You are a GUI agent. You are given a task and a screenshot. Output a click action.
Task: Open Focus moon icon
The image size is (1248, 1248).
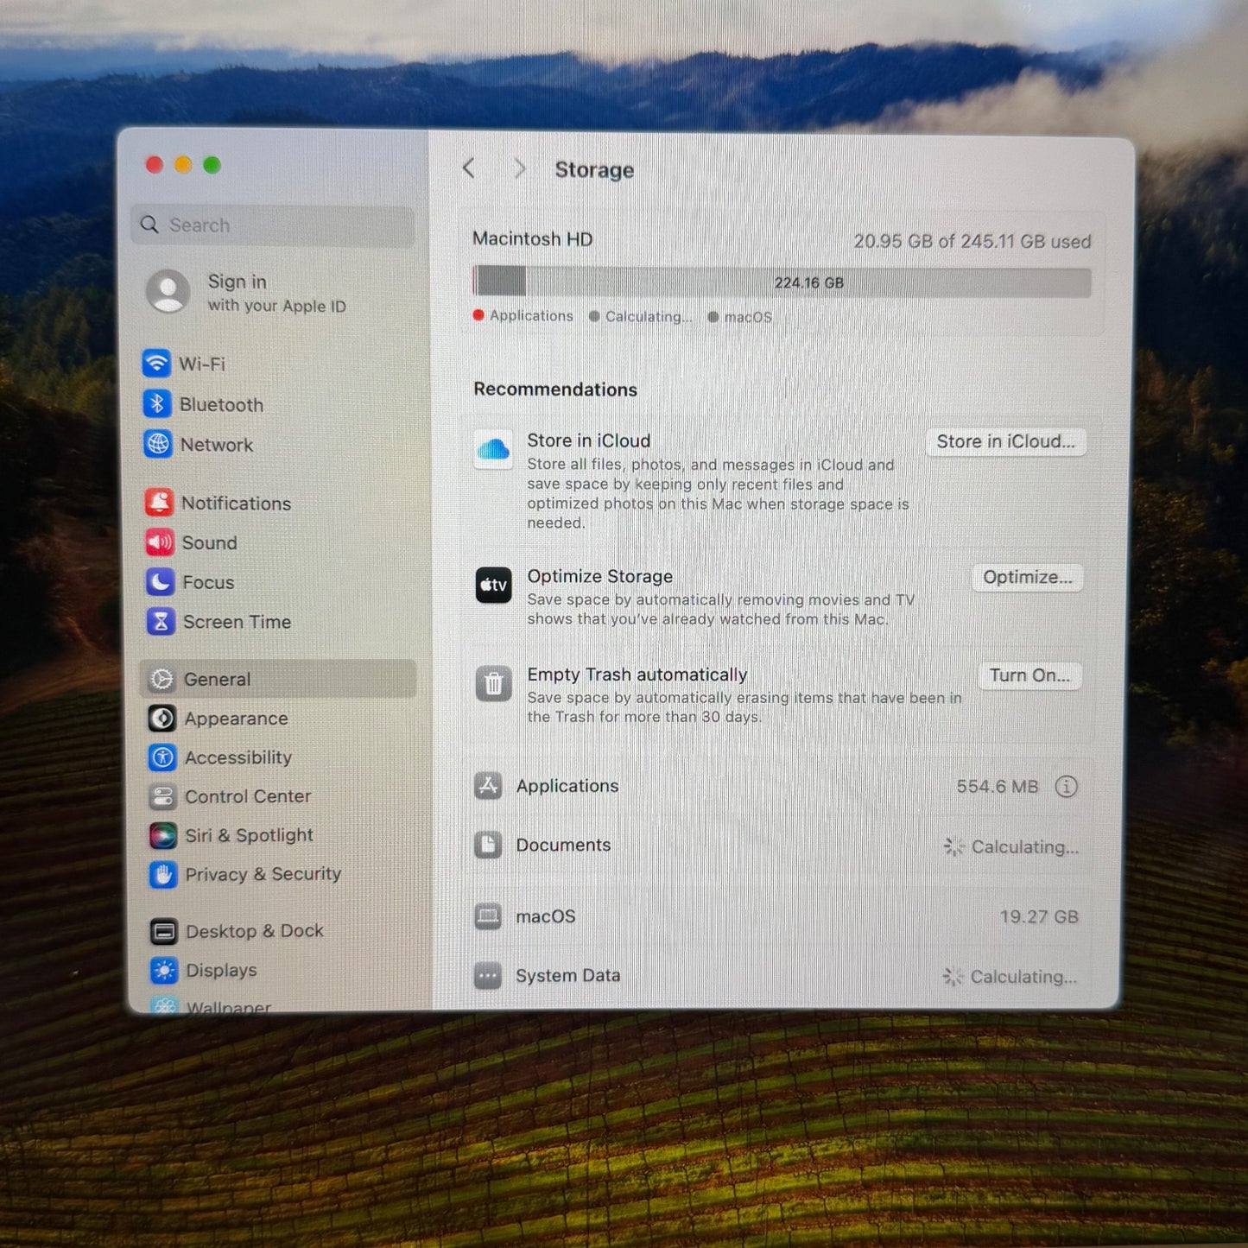(x=161, y=582)
